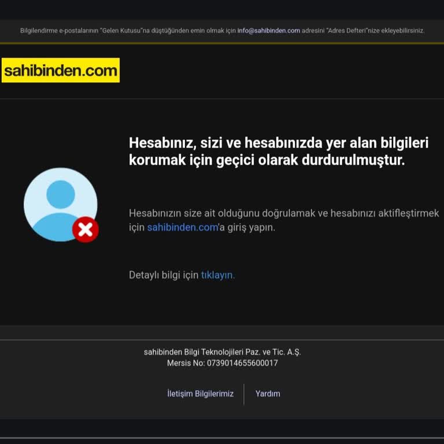
Task: Click the 'Detaylı bilgi için' text
Action: [164, 275]
